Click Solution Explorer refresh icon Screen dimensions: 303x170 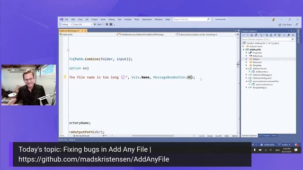click(271, 35)
